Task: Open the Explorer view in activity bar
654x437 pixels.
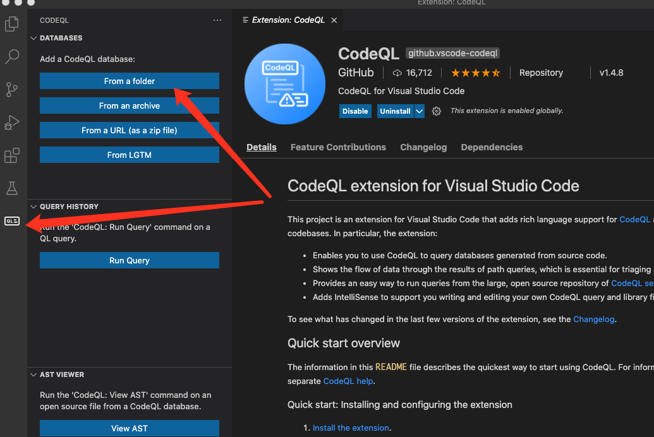Action: (12, 25)
